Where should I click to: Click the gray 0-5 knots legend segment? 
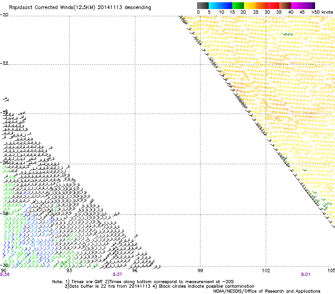click(x=203, y=5)
